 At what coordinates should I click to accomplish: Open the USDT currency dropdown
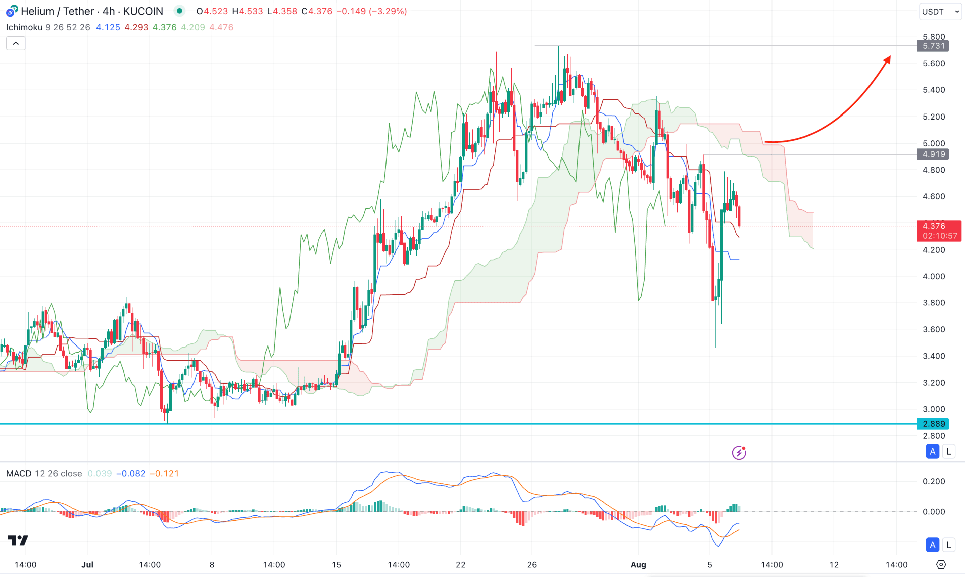point(940,12)
